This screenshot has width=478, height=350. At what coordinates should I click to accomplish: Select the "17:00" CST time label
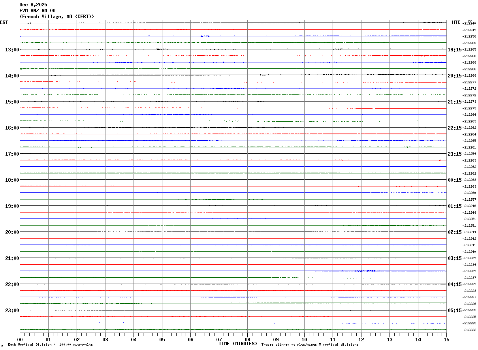tap(12, 154)
